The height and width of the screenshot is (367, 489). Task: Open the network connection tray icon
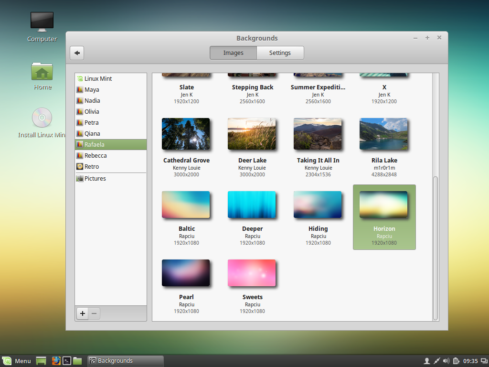[x=436, y=361]
